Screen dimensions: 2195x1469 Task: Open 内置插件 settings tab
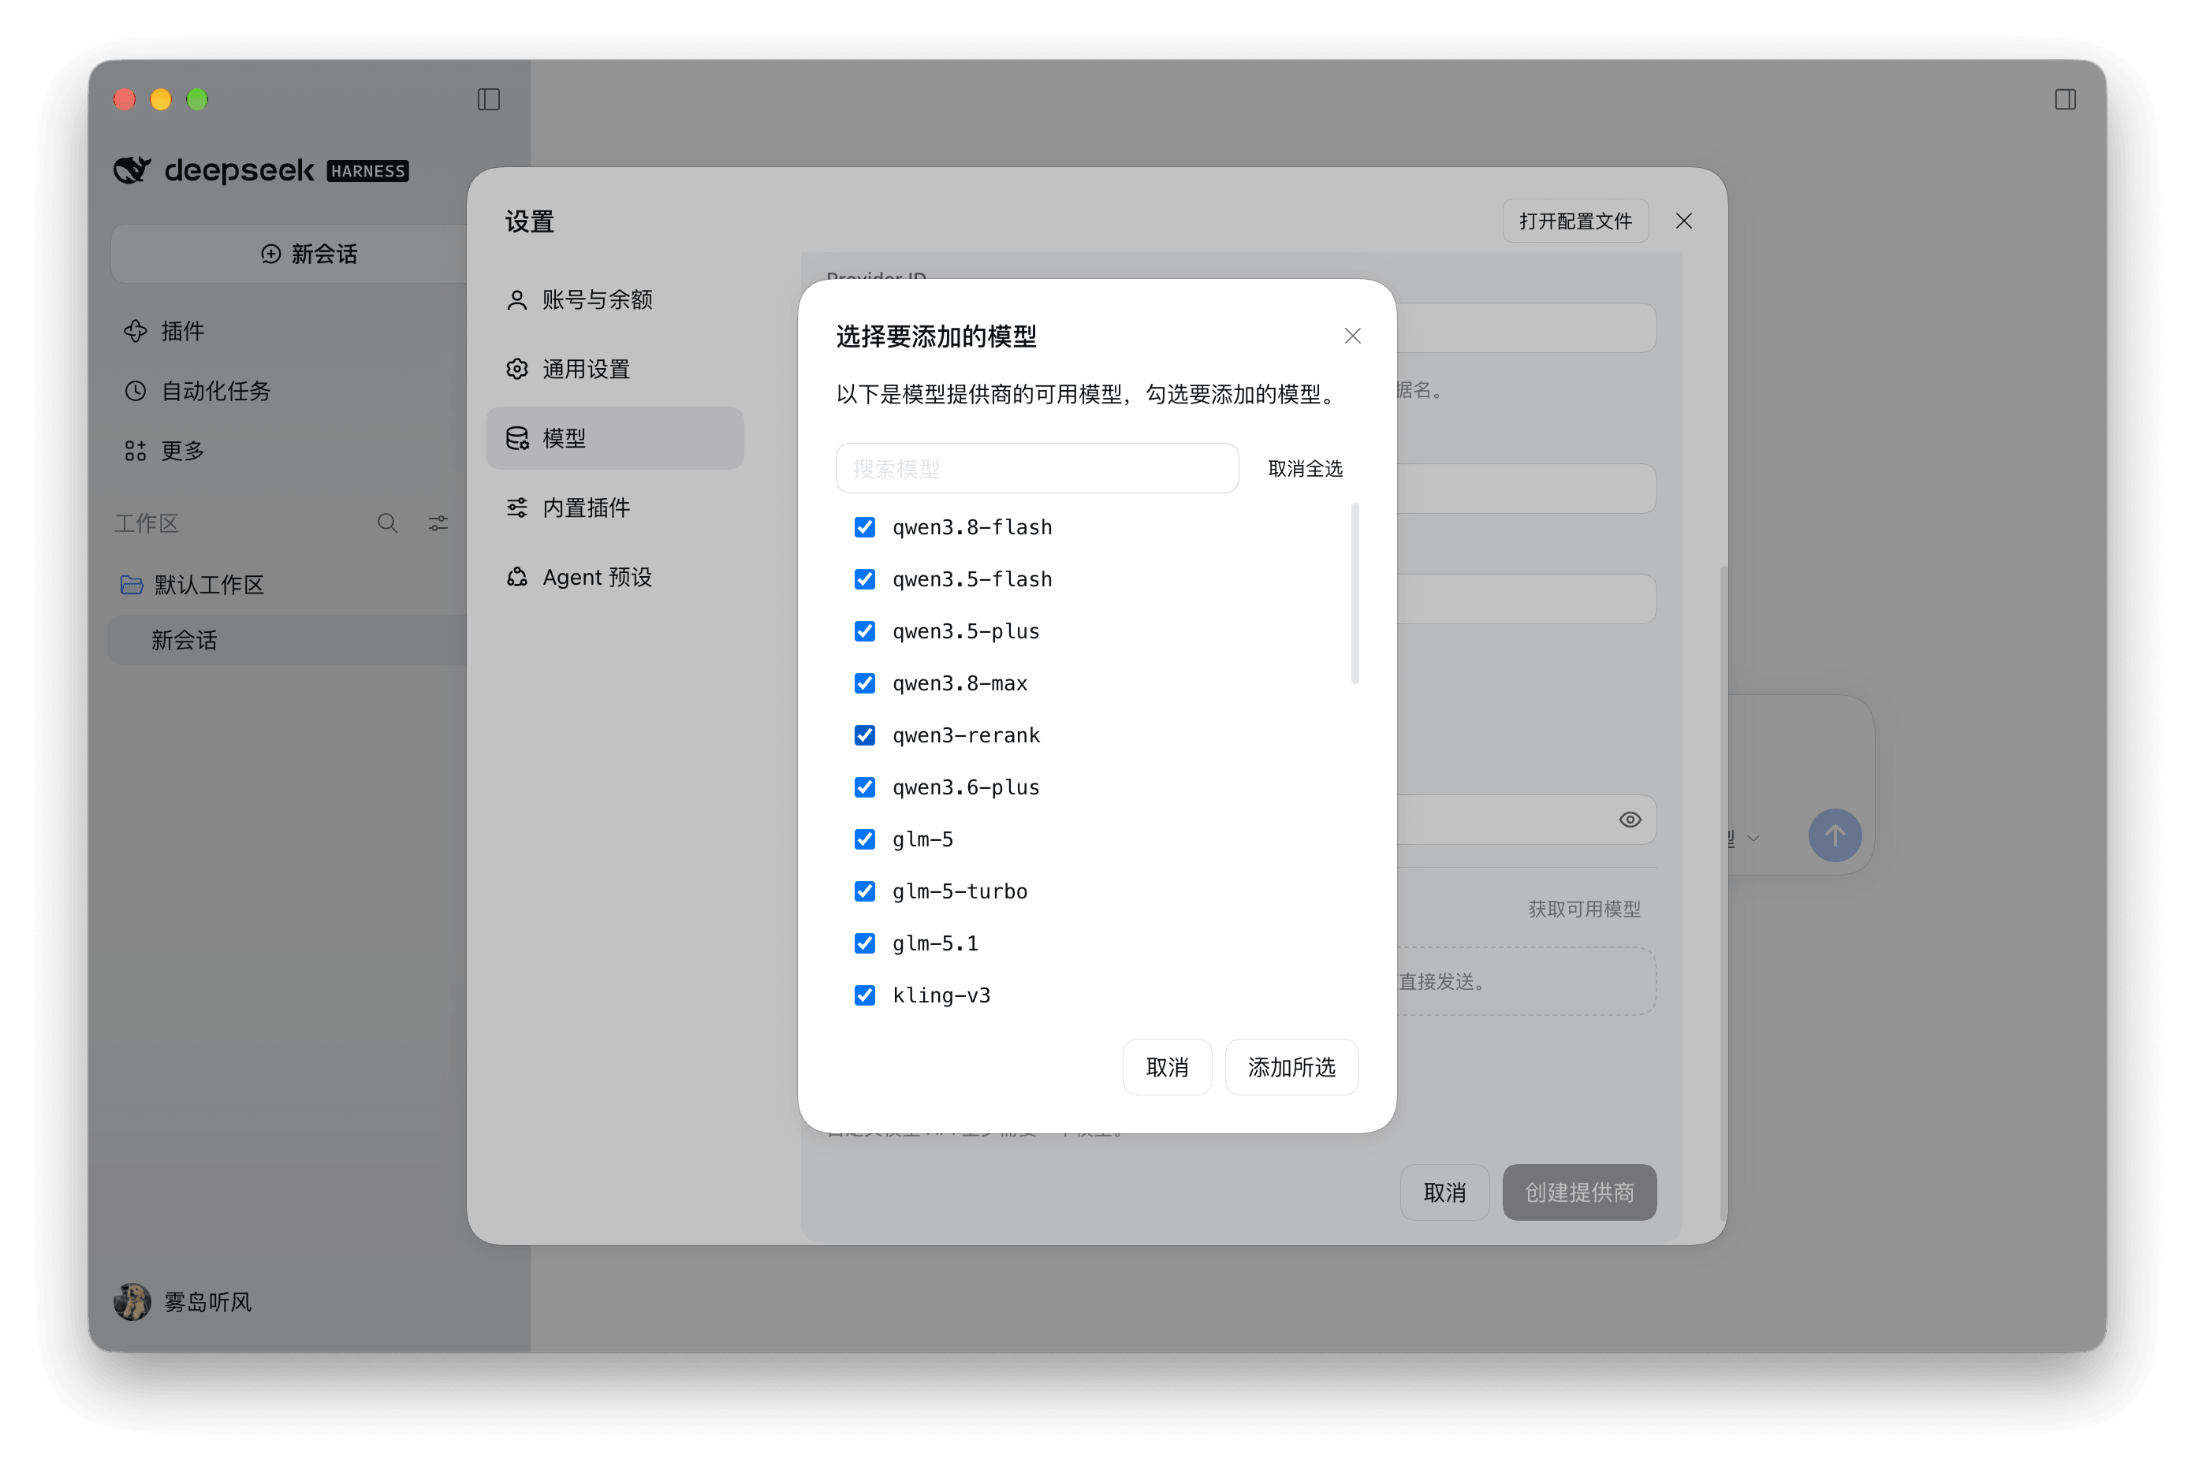click(x=614, y=508)
